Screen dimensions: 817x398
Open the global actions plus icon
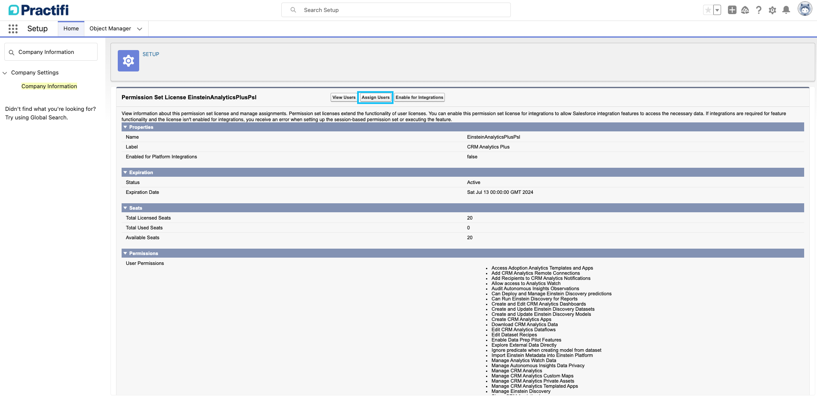pyautogui.click(x=732, y=10)
